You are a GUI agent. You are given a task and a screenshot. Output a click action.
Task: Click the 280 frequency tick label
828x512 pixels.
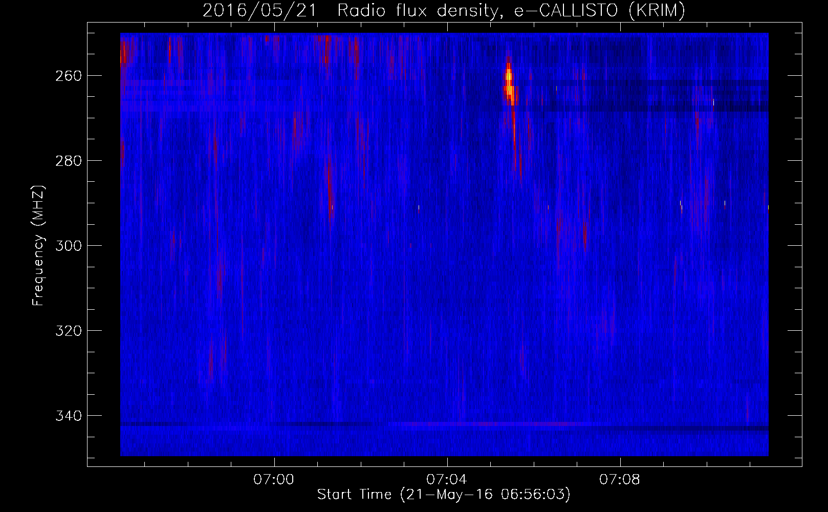click(69, 161)
